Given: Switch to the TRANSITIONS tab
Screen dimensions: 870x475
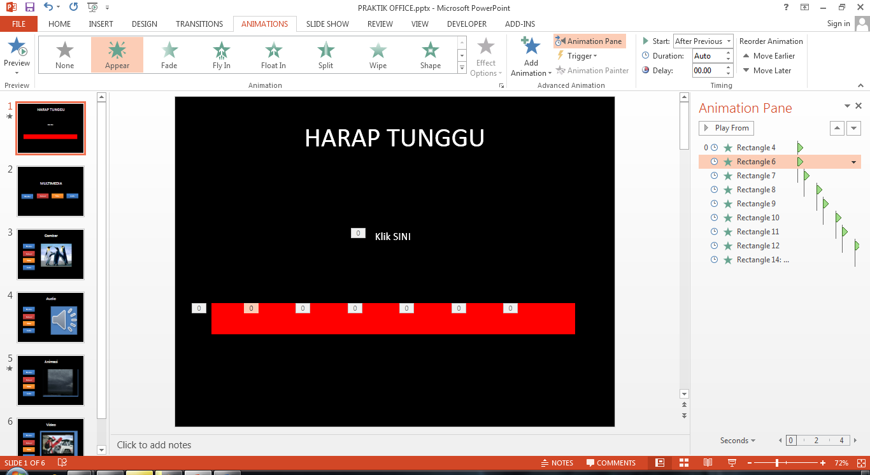Looking at the screenshot, I should pyautogui.click(x=199, y=24).
